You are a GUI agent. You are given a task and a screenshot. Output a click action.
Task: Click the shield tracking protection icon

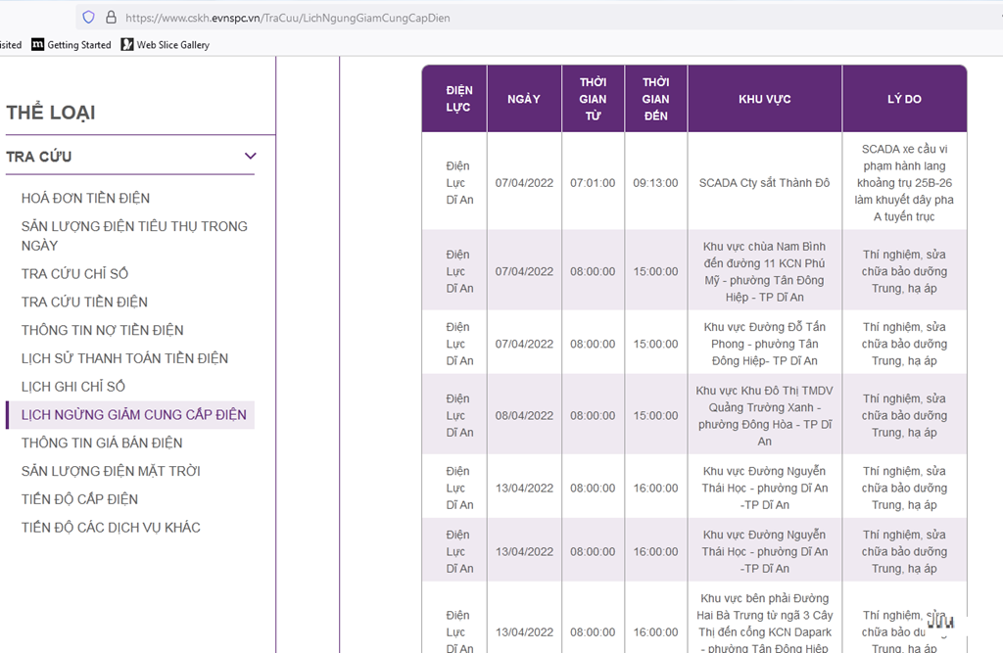point(88,18)
